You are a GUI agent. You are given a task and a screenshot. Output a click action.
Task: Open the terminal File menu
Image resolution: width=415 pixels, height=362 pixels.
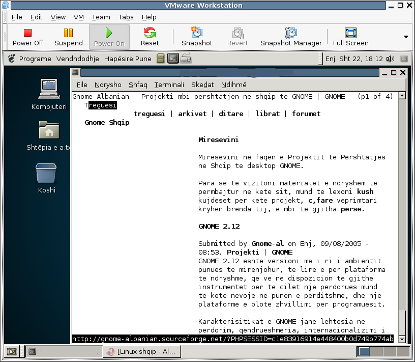coord(82,85)
